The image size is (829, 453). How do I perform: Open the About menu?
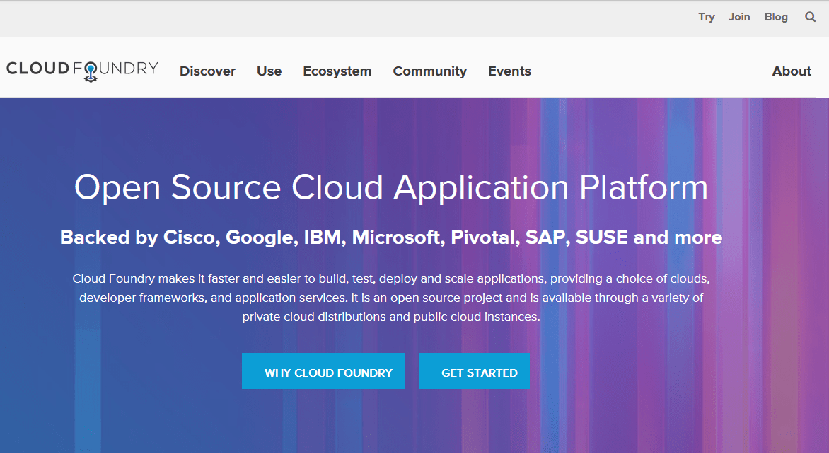click(792, 71)
